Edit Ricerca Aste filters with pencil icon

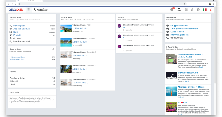pos(53,49)
